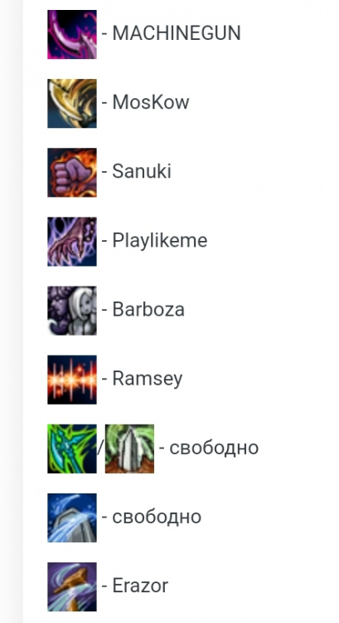Click the grey twin figures icon by Barboza
The image size is (339, 623).
pos(72,311)
